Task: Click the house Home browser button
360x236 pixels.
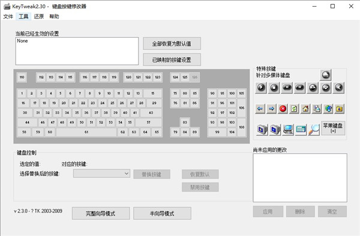Action: 305,109
